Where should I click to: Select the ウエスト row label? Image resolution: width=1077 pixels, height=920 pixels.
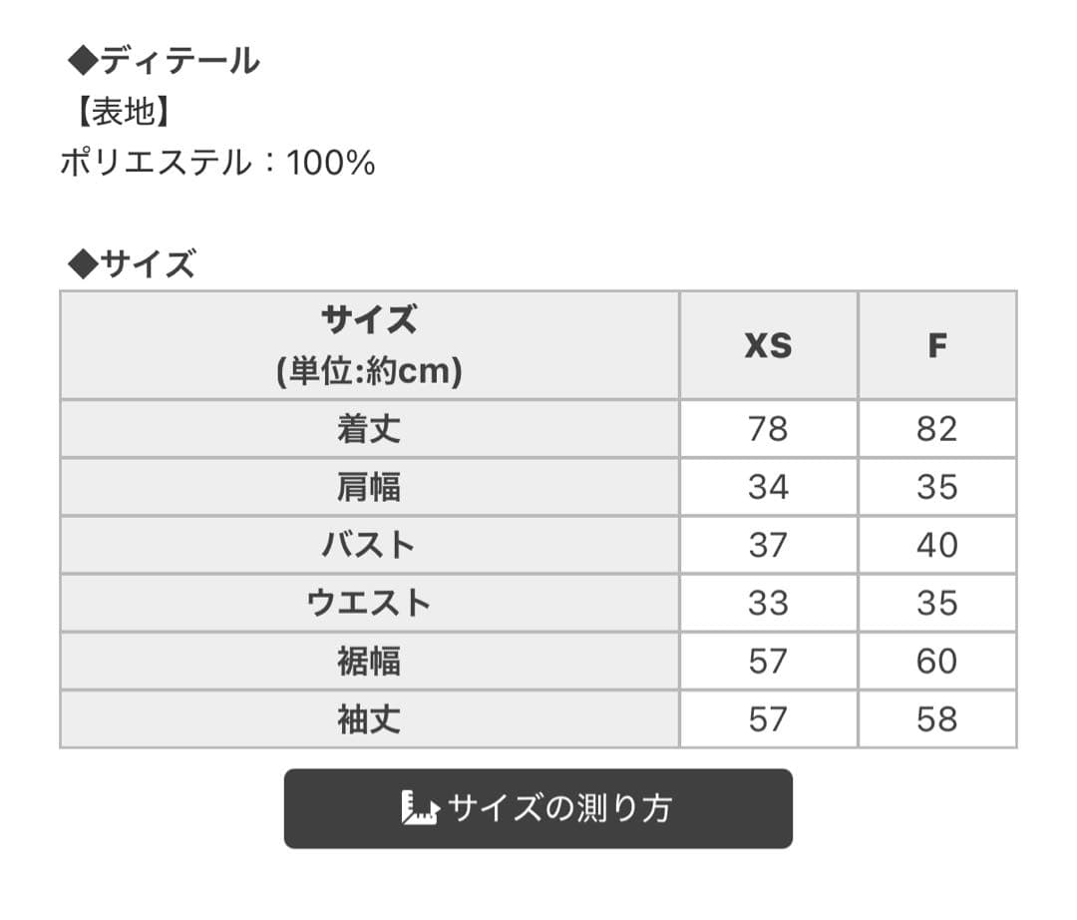pos(369,603)
